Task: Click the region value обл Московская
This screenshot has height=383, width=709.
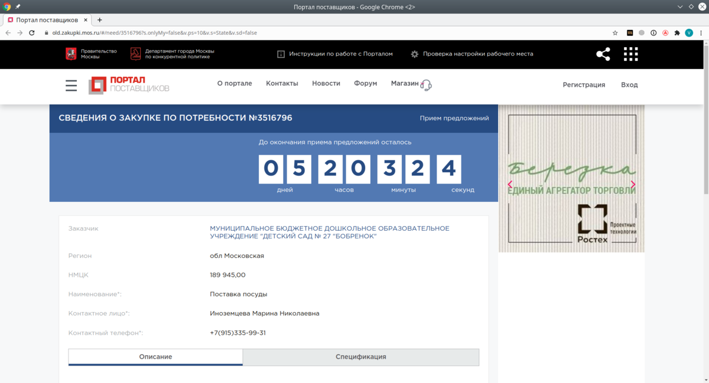Action: [237, 256]
